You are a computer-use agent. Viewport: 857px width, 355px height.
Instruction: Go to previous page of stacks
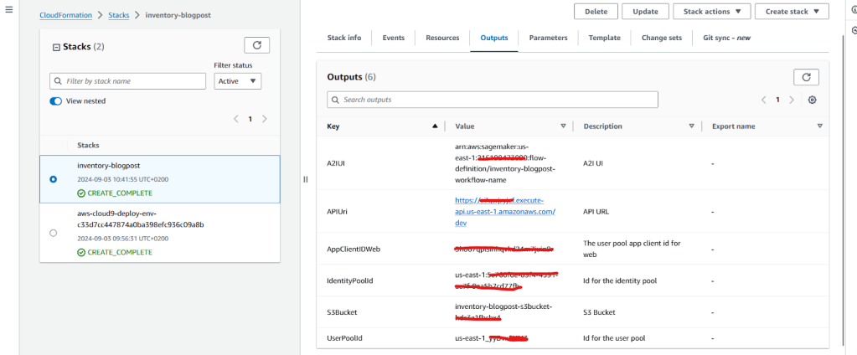tap(236, 119)
